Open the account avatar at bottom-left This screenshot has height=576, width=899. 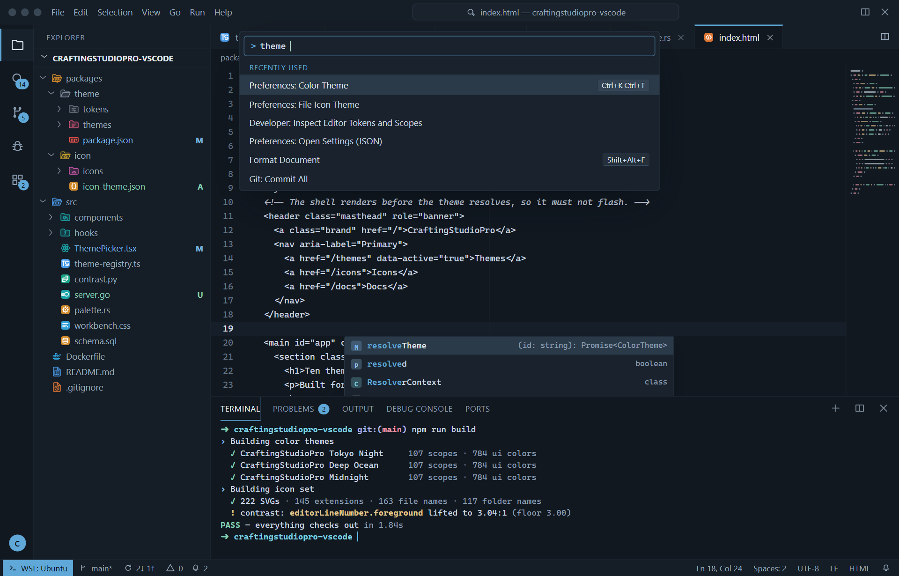17,543
